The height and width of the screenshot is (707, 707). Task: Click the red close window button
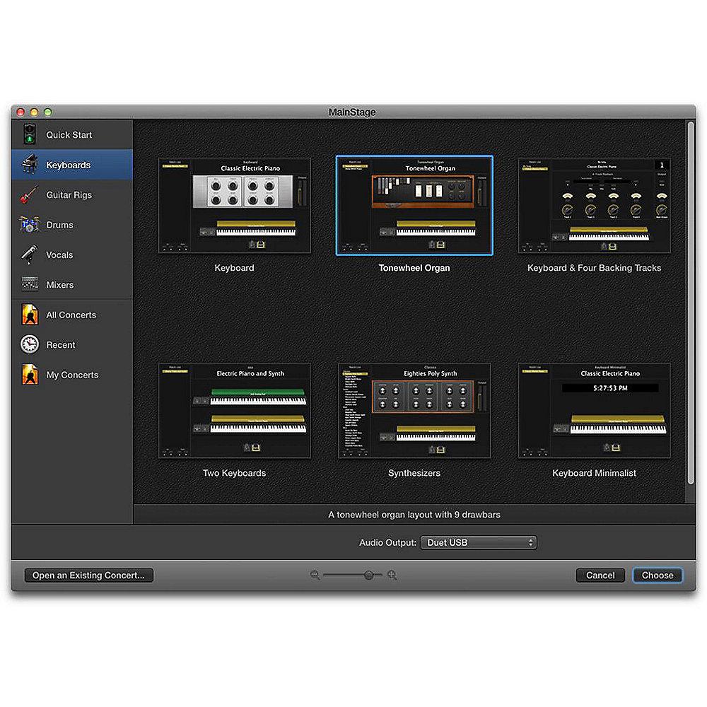21,112
